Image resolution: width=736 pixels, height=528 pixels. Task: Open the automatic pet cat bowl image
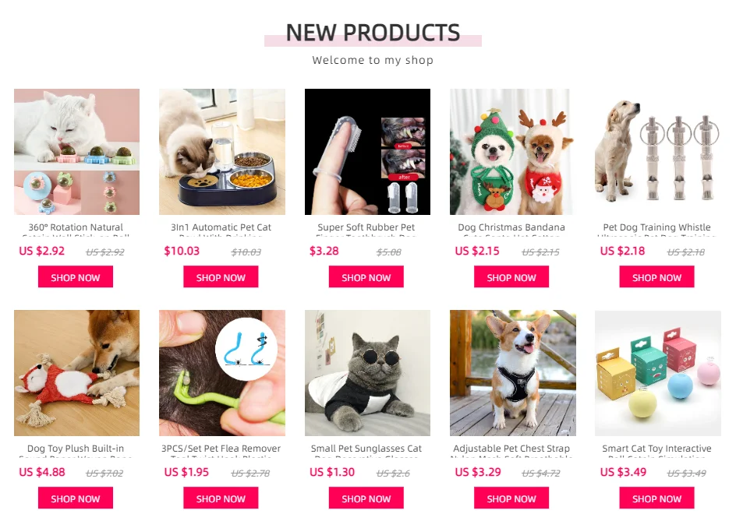[x=222, y=151]
